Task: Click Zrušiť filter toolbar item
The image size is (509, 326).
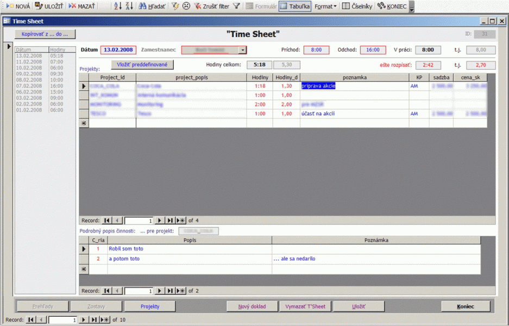Action: coord(212,6)
